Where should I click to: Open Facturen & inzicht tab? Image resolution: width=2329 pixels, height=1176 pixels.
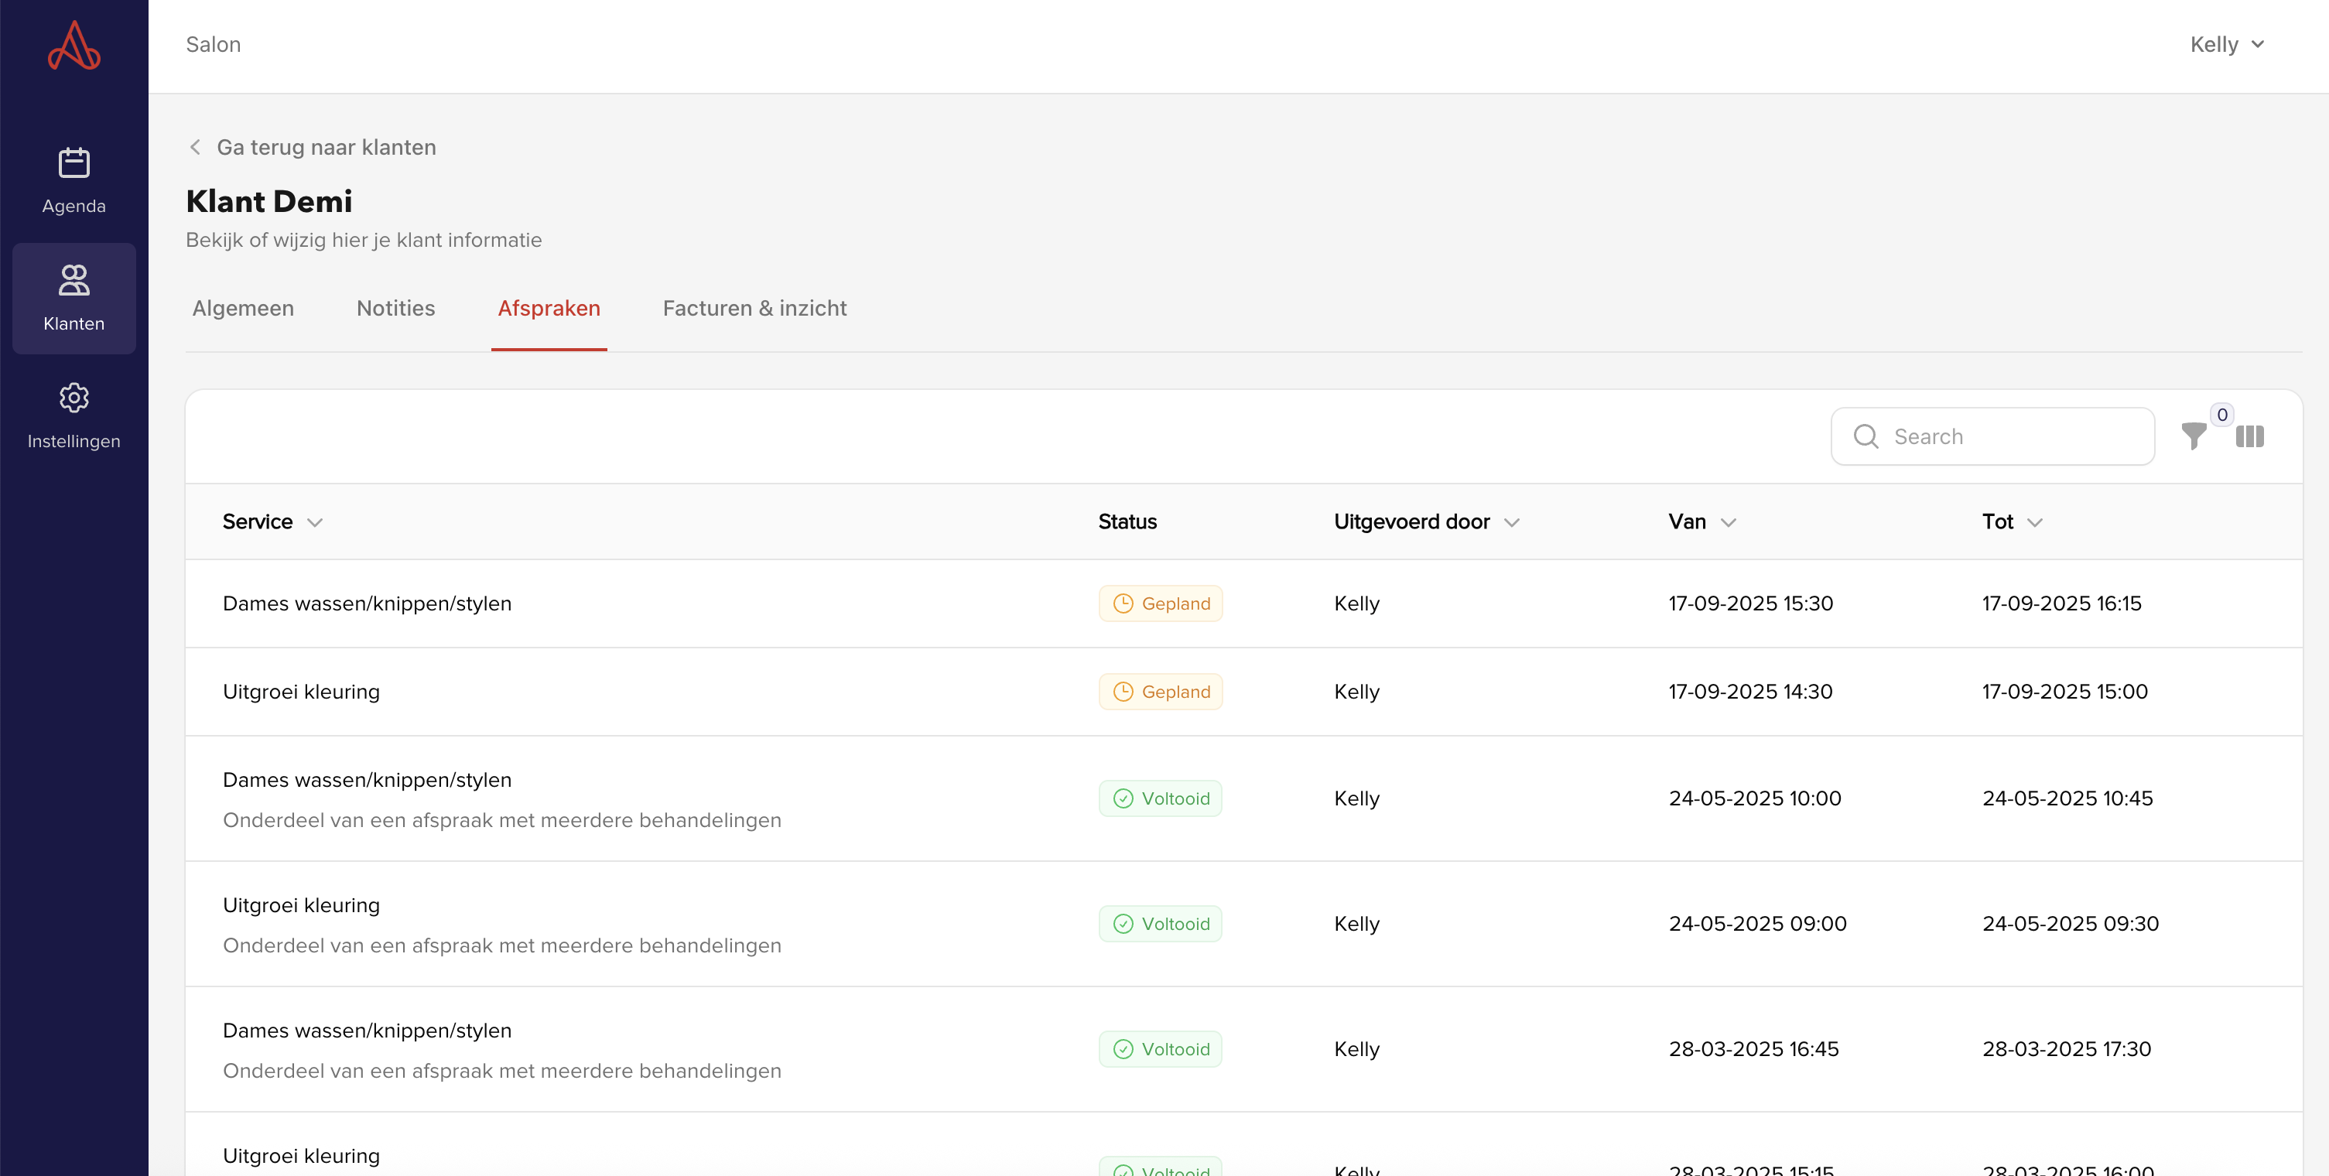tap(754, 308)
